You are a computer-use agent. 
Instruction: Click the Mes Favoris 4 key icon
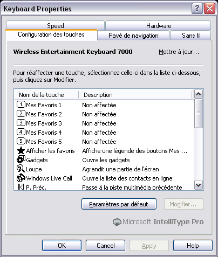coord(21,132)
